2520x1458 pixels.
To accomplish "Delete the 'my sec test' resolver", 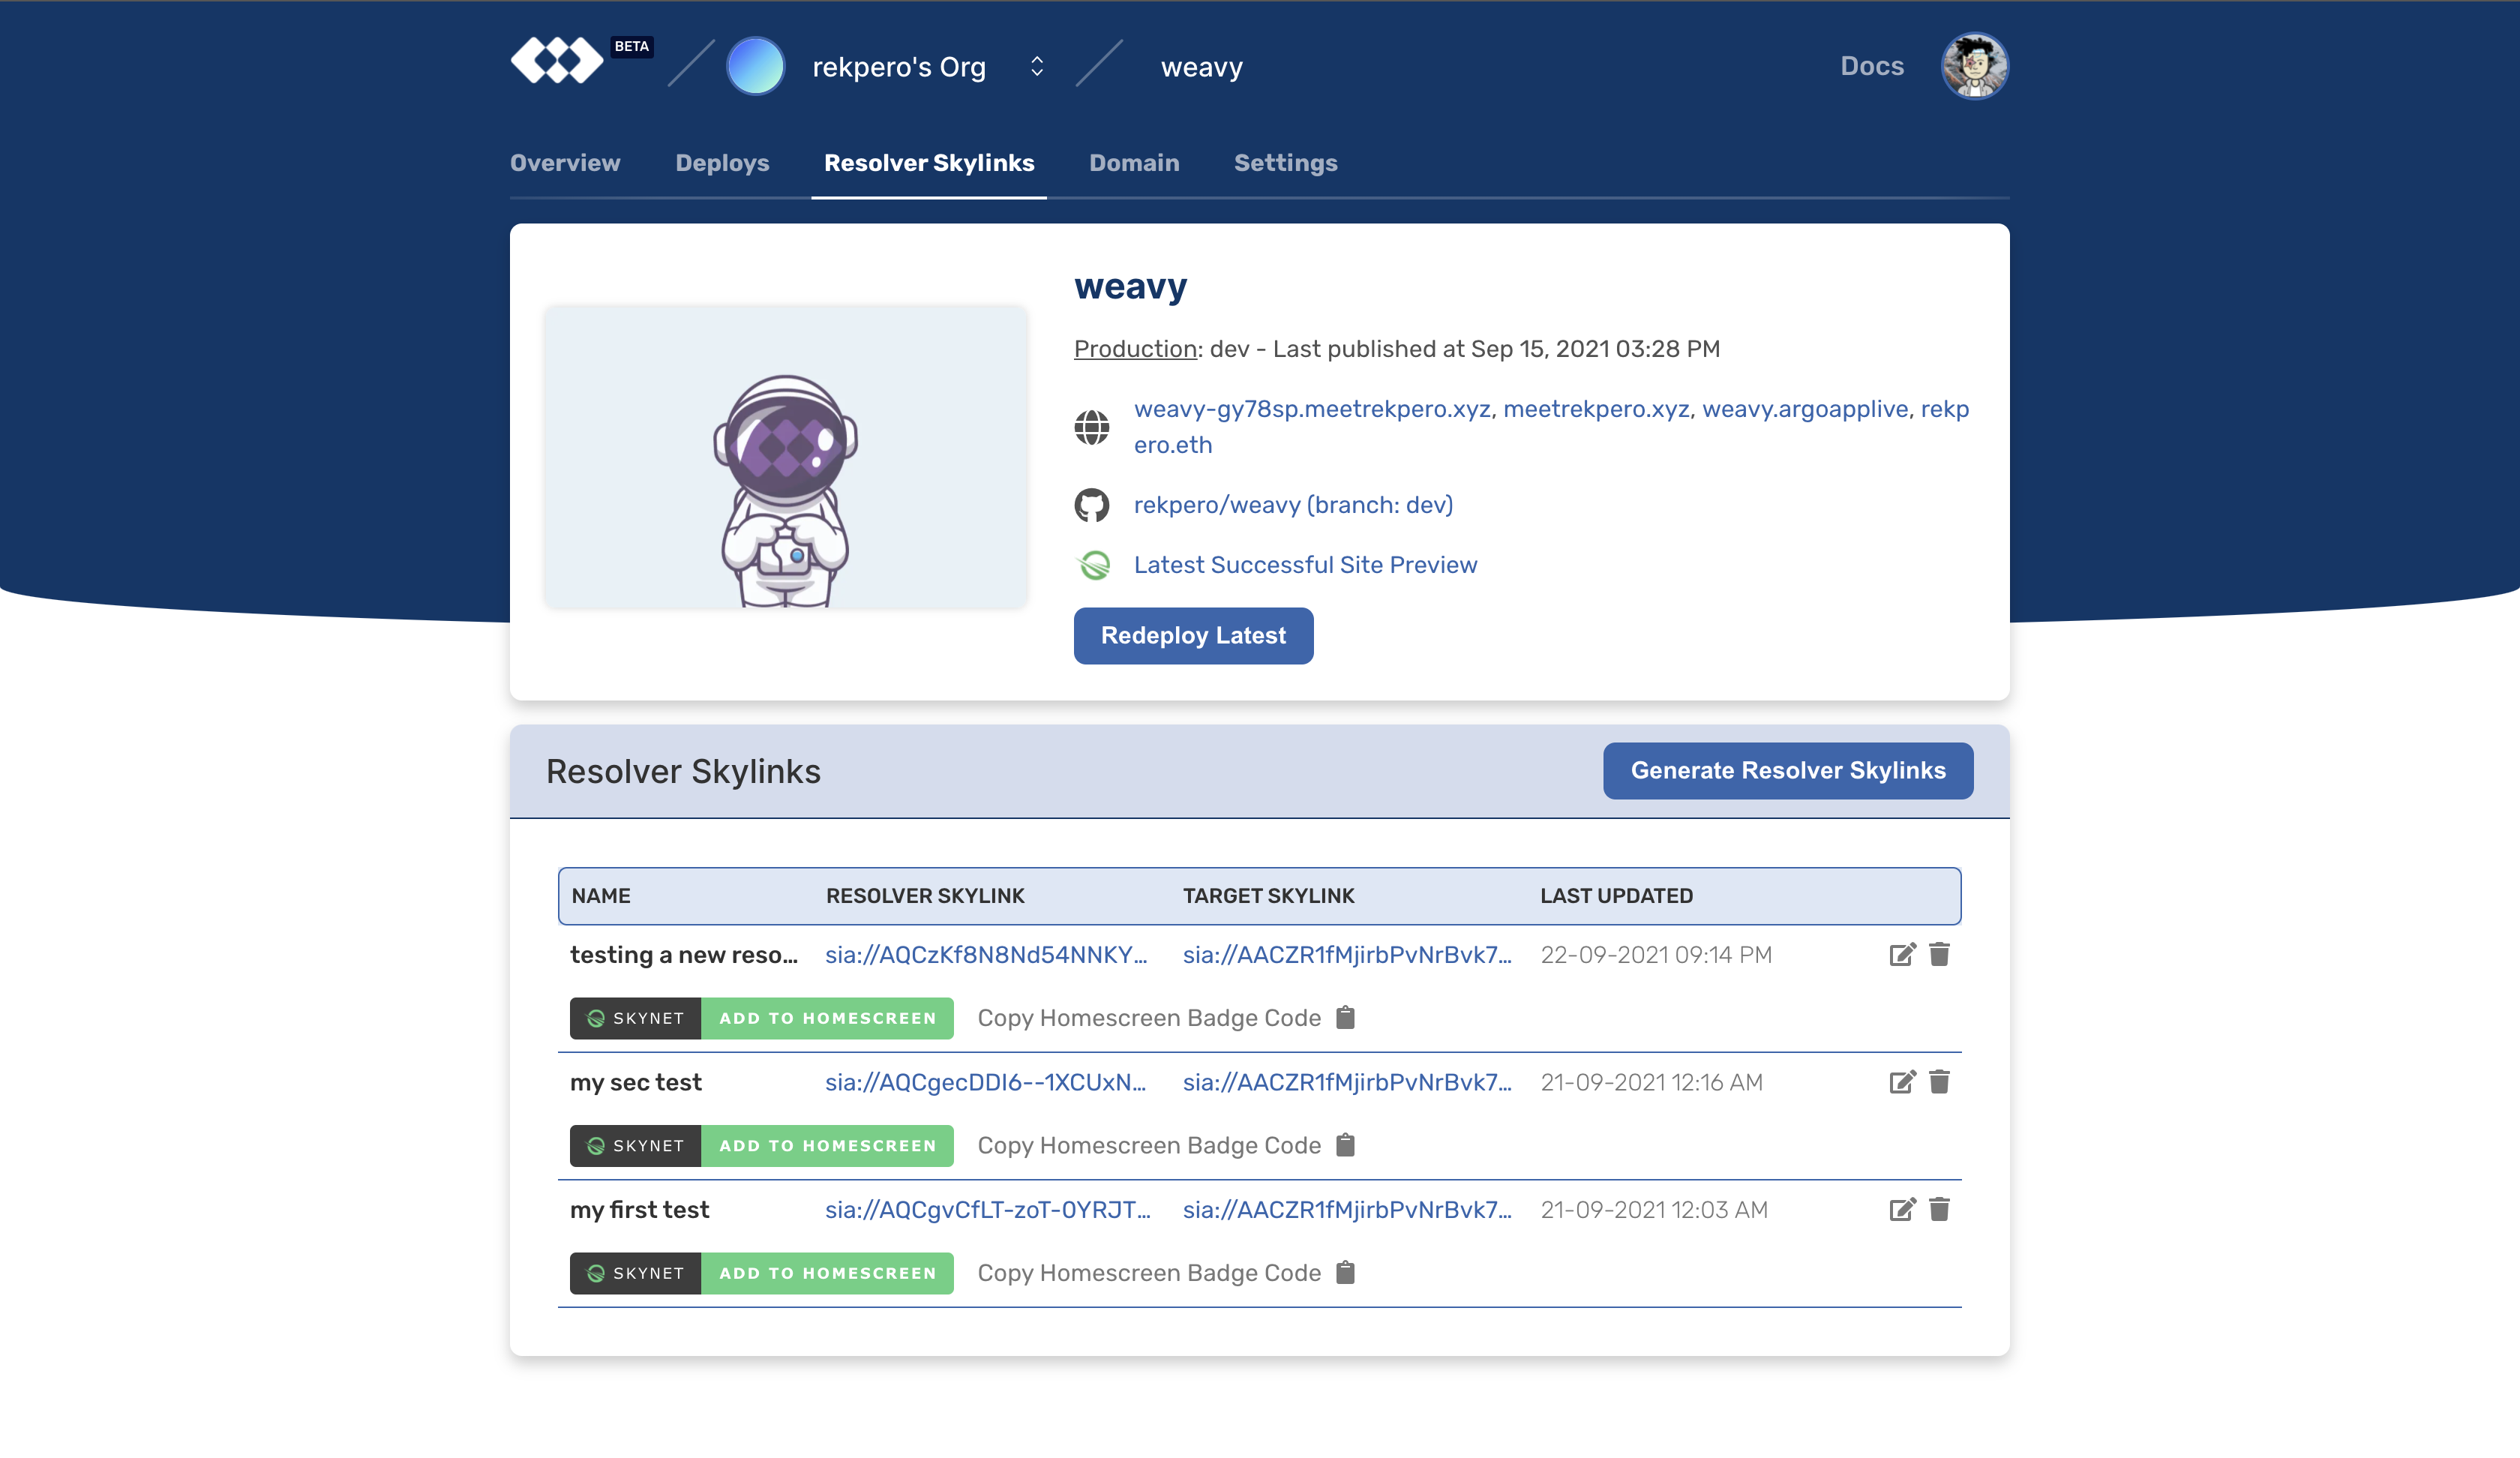I will (1939, 1082).
